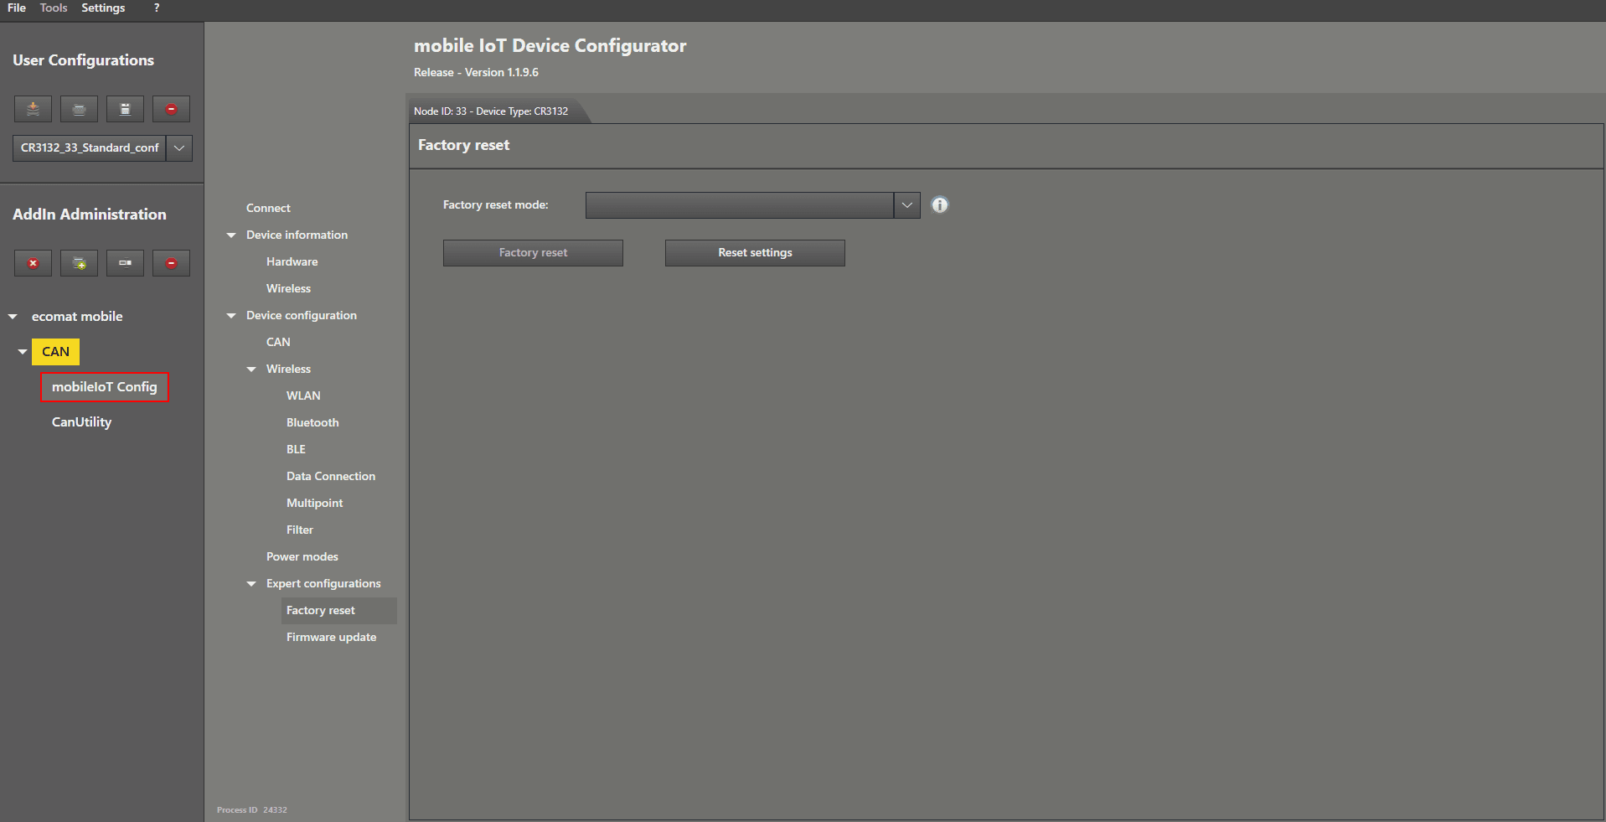The width and height of the screenshot is (1606, 822).
Task: Open the Tools menu
Action: [x=54, y=8]
